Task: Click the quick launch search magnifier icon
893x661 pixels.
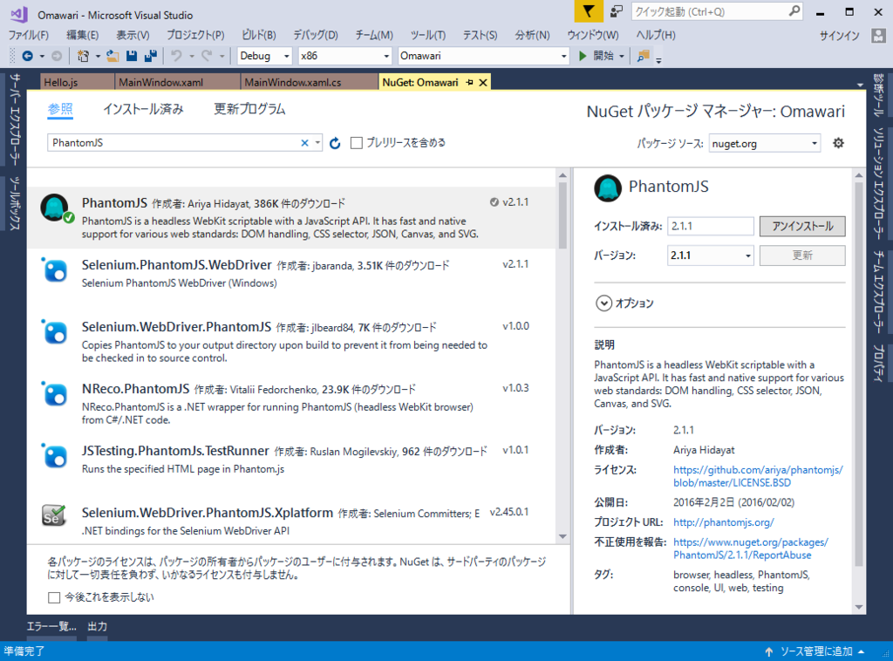Action: click(794, 11)
